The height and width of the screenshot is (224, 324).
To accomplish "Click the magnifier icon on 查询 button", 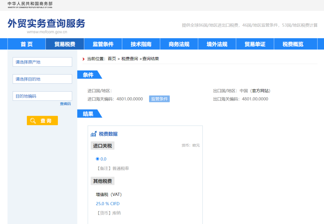I will tap(33, 121).
